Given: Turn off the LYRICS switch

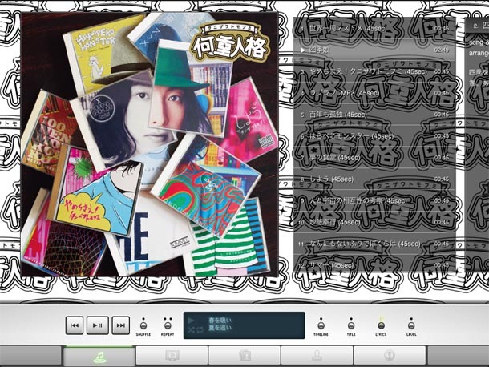Looking at the screenshot, I should [x=381, y=325].
